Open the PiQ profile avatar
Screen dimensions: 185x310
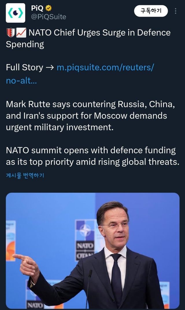tap(15, 13)
